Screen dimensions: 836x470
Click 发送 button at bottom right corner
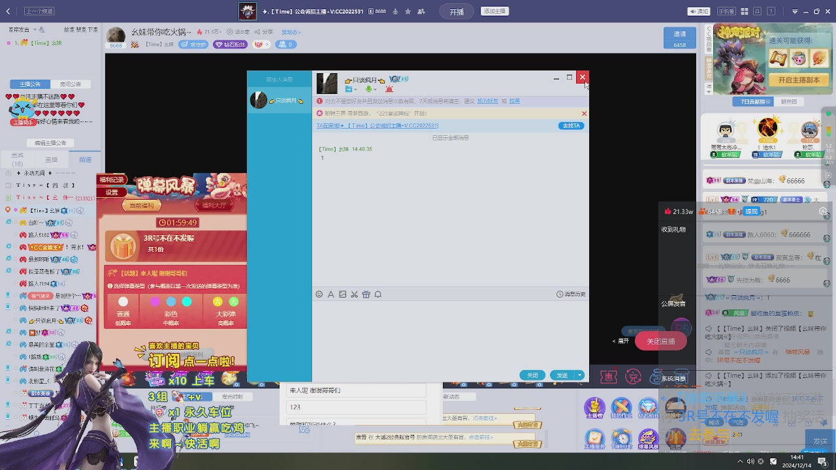pos(820,442)
